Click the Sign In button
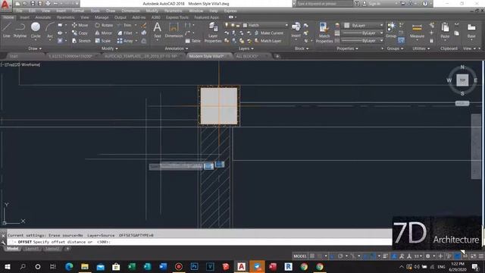The image size is (485, 273). [x=371, y=3]
